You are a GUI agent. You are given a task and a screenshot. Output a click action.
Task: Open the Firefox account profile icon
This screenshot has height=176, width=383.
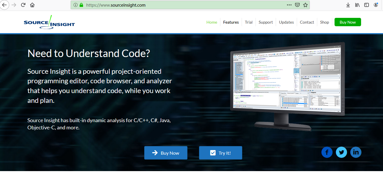[x=376, y=5]
